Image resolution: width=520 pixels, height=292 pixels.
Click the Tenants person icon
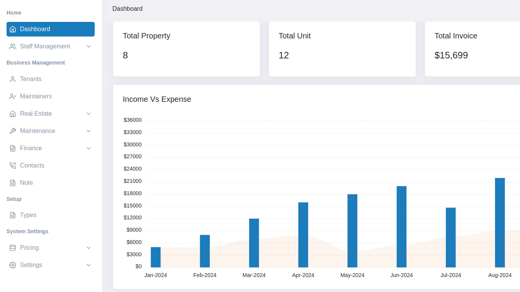click(x=13, y=79)
